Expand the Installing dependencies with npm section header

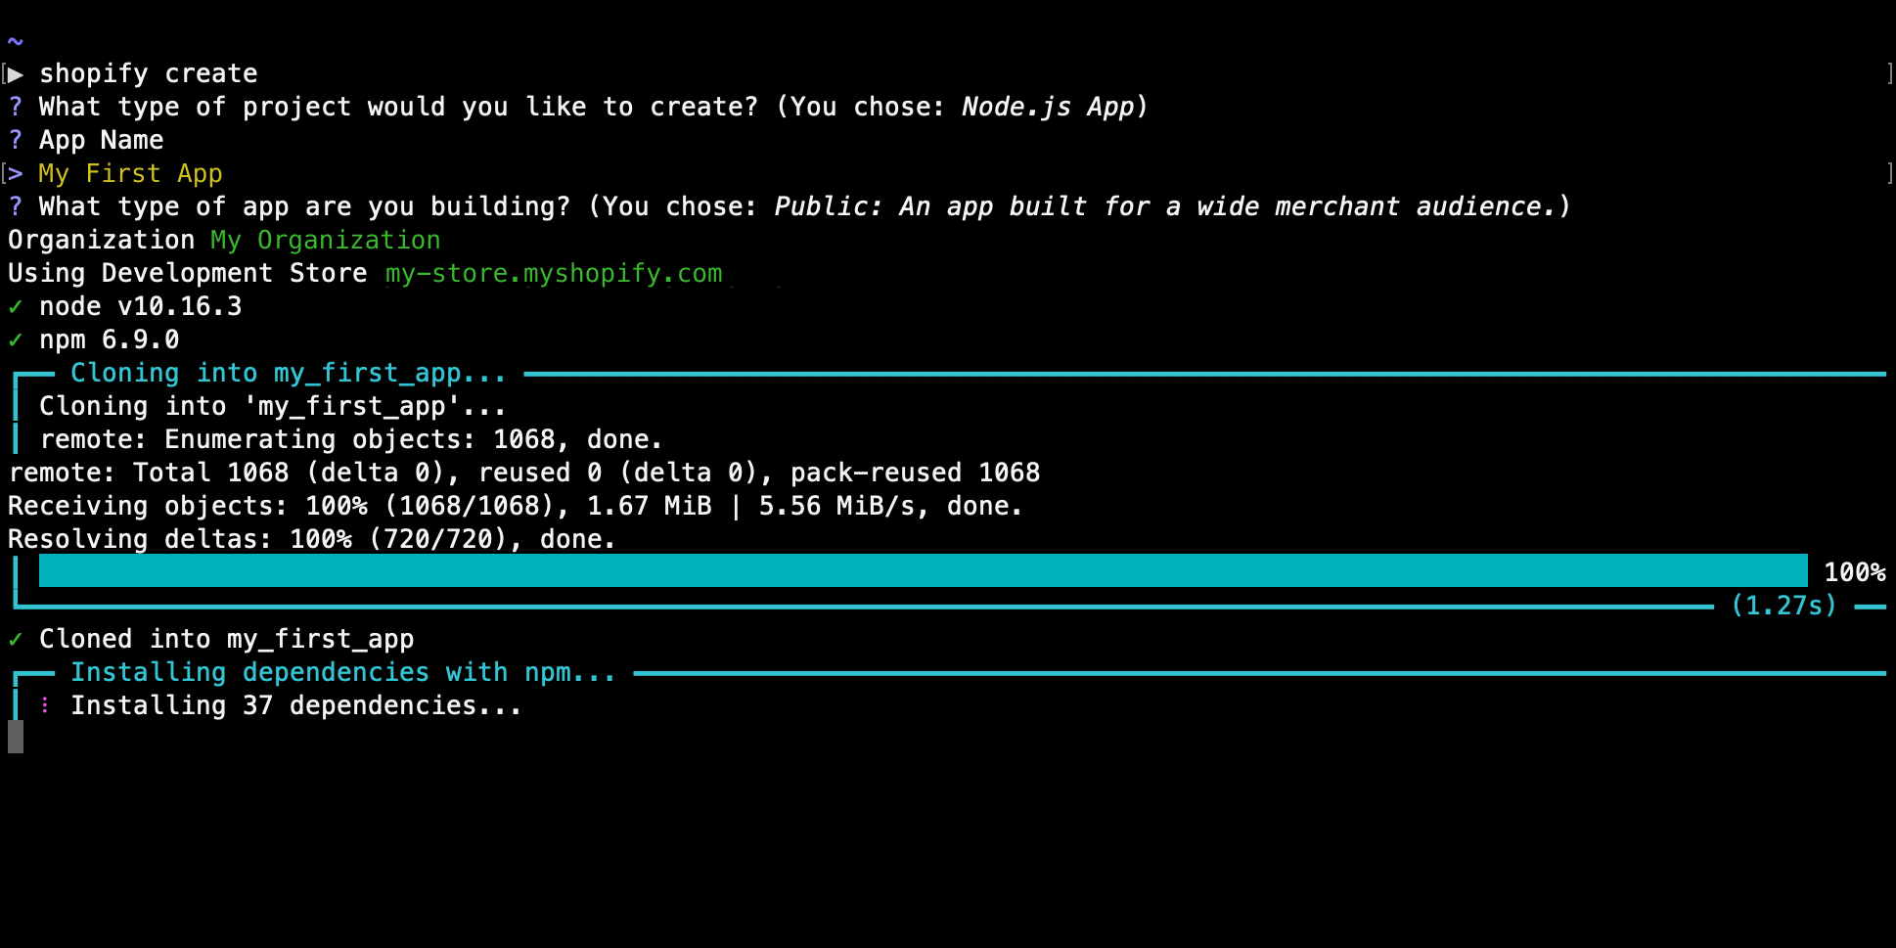click(340, 672)
